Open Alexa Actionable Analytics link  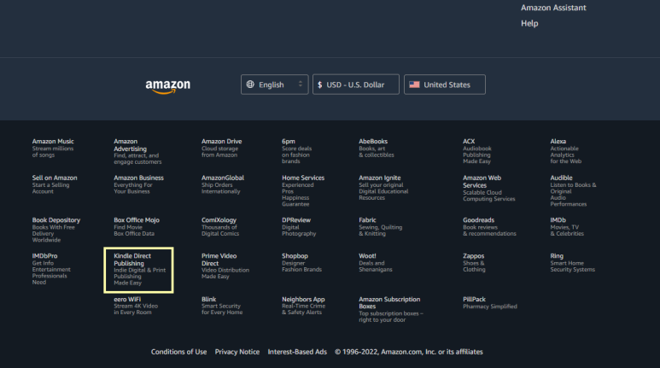coord(566,151)
